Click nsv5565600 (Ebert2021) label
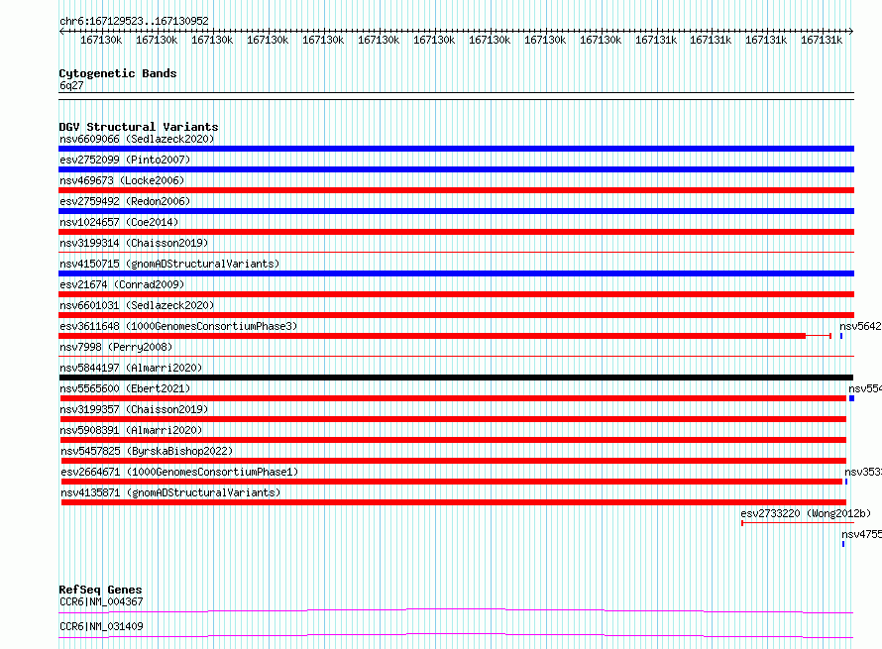This screenshot has width=882, height=649. 126,388
